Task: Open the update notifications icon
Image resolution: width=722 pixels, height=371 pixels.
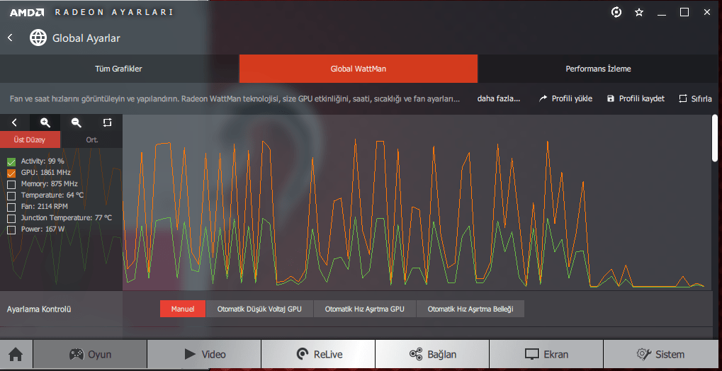Action: [616, 13]
